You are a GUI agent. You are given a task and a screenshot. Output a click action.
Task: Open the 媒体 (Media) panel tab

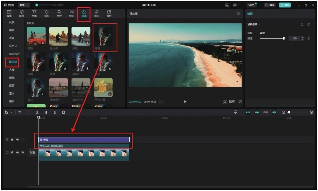tap(9, 14)
